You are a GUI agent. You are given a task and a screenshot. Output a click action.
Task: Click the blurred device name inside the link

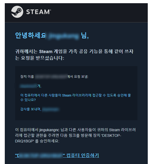tap(41, 155)
